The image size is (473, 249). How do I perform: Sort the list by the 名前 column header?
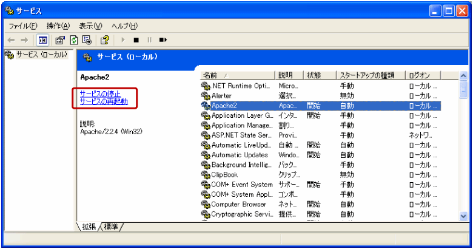pos(238,75)
